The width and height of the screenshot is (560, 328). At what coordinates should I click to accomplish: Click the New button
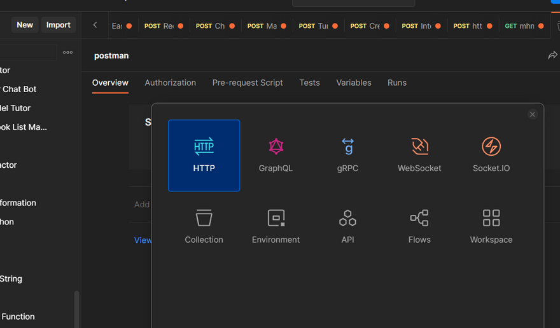(x=25, y=25)
